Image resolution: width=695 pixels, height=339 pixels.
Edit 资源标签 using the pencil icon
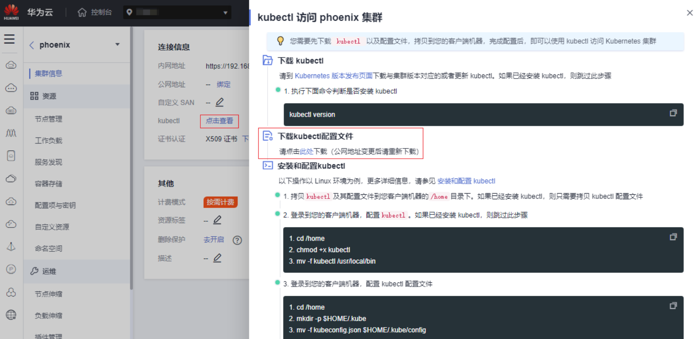(217, 220)
